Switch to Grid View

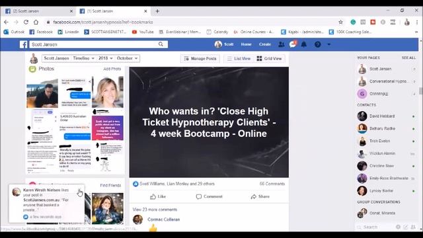click(269, 59)
